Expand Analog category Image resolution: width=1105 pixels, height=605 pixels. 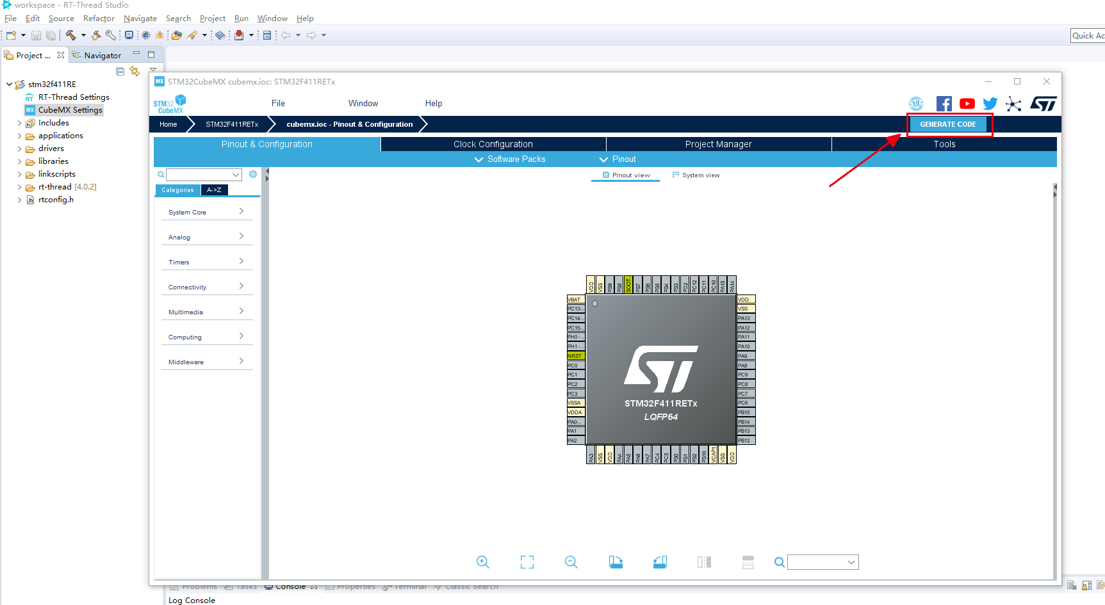[x=206, y=237]
